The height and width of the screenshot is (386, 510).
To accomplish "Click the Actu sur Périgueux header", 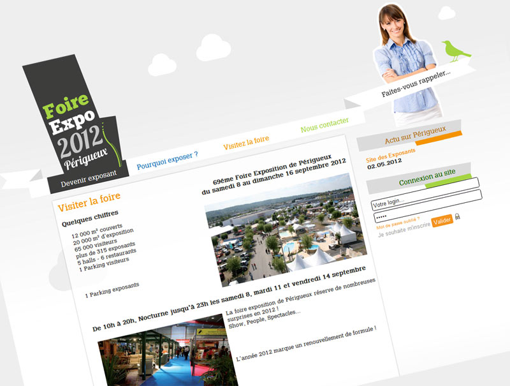I will [x=416, y=135].
